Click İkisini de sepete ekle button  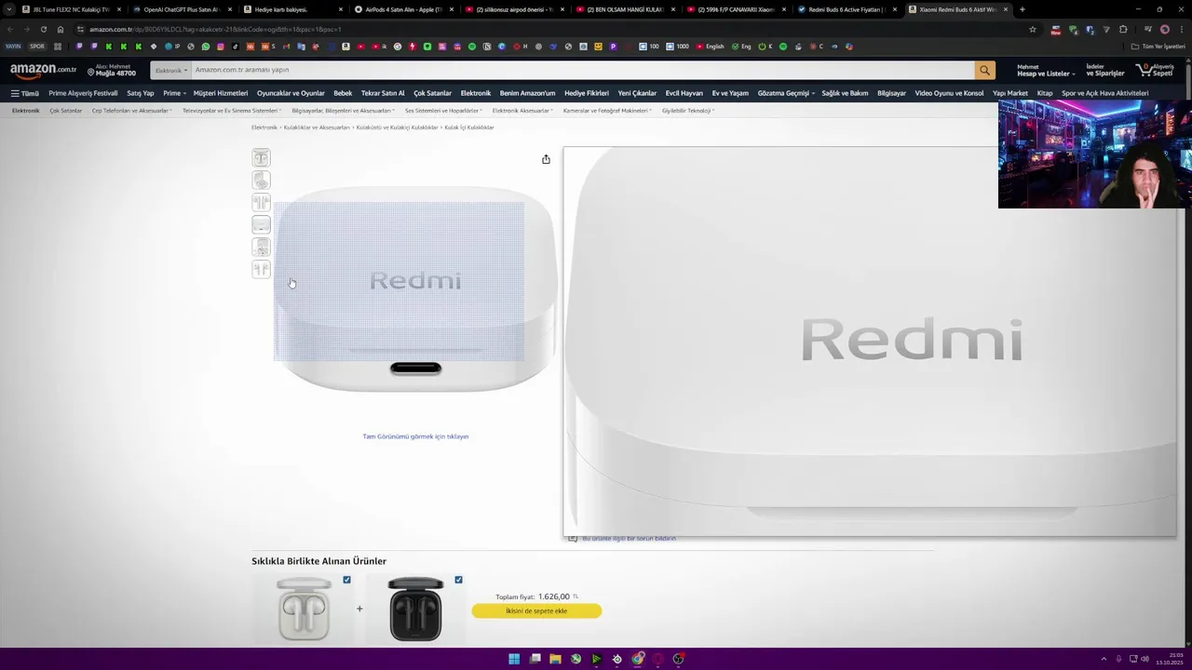click(x=536, y=610)
